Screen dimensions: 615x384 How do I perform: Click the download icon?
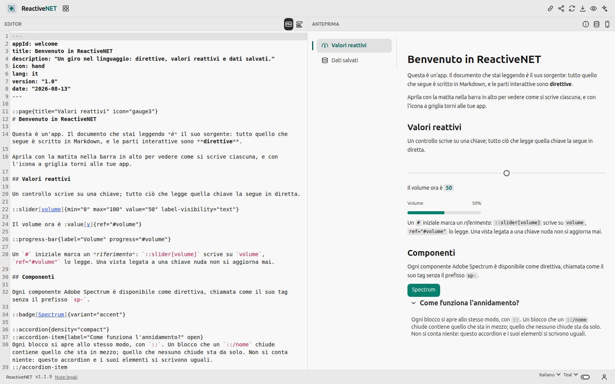(583, 8)
